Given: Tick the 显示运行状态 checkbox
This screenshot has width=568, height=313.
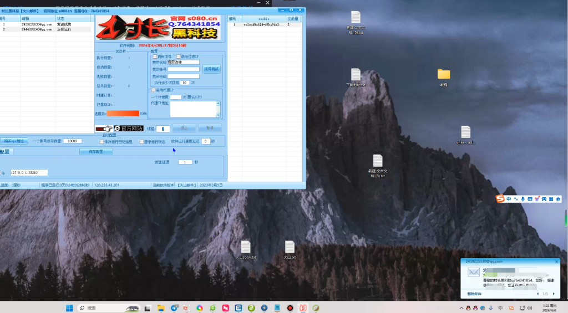Looking at the screenshot, I should [141, 142].
